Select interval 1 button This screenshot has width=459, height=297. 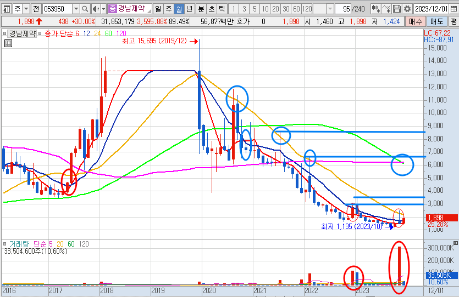tap(234, 9)
